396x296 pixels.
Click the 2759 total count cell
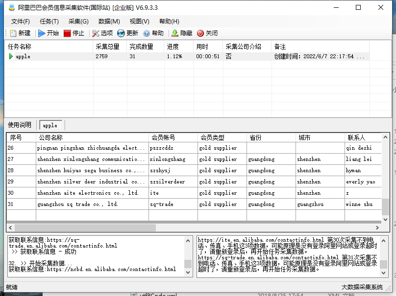pos(101,56)
